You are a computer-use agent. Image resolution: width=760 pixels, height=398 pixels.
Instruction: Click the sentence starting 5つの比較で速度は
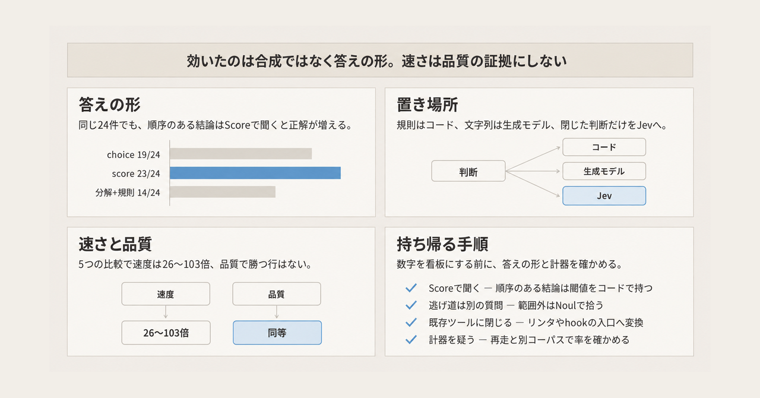195,265
